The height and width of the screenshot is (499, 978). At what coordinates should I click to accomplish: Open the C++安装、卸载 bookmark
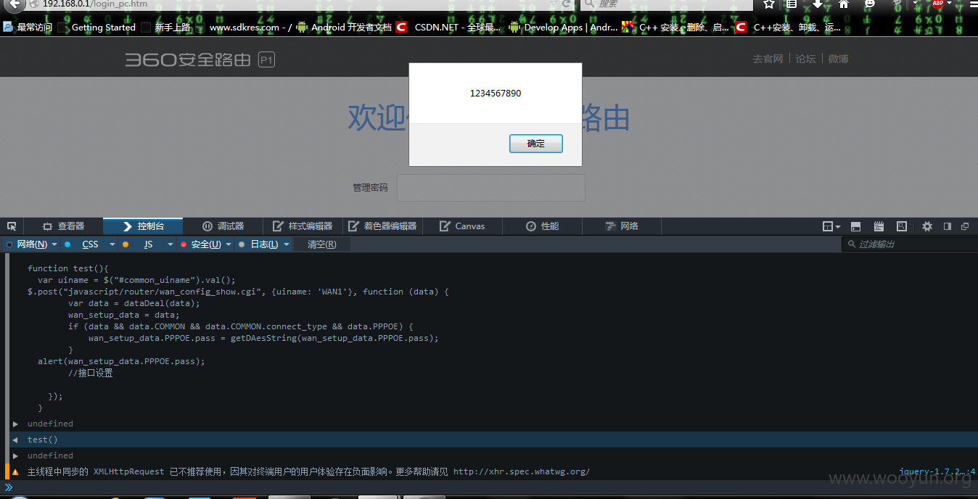click(x=789, y=28)
